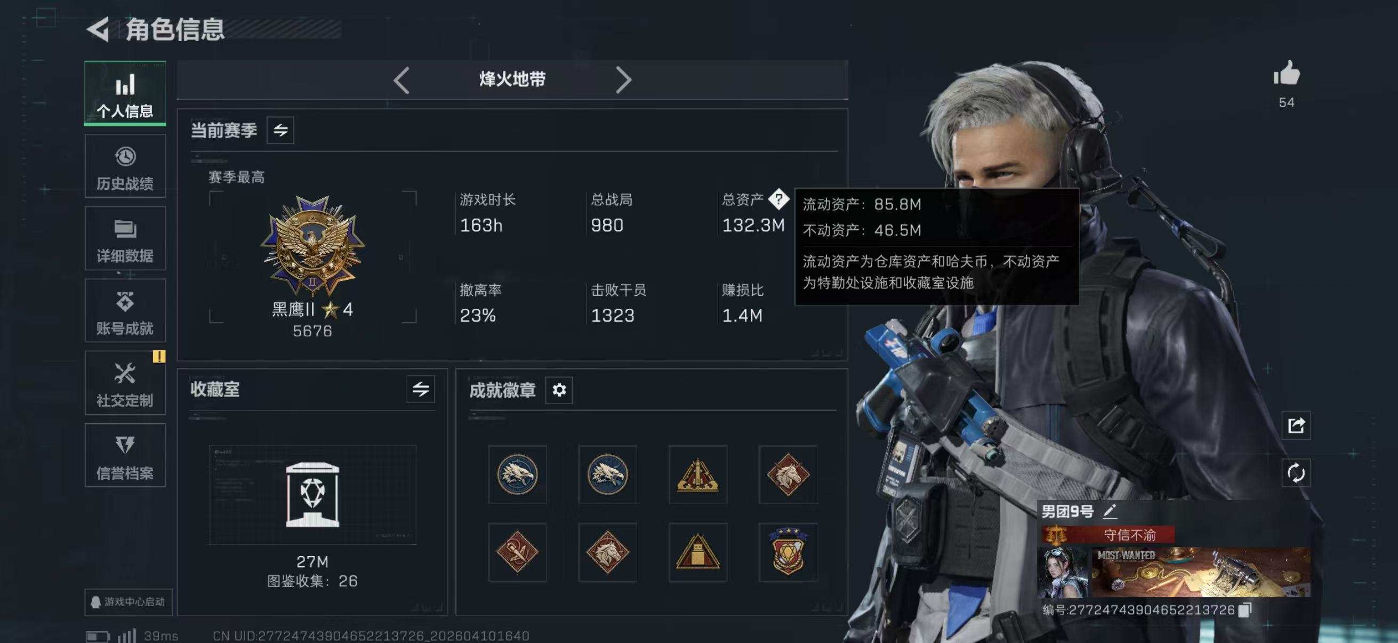Open the 收藏室 showcase thumbnail

tap(312, 495)
